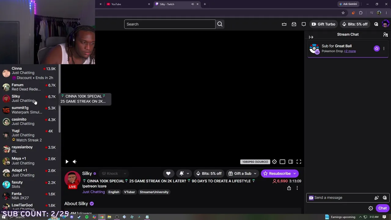
Task: Select the VTuber tag
Action: click(x=130, y=192)
